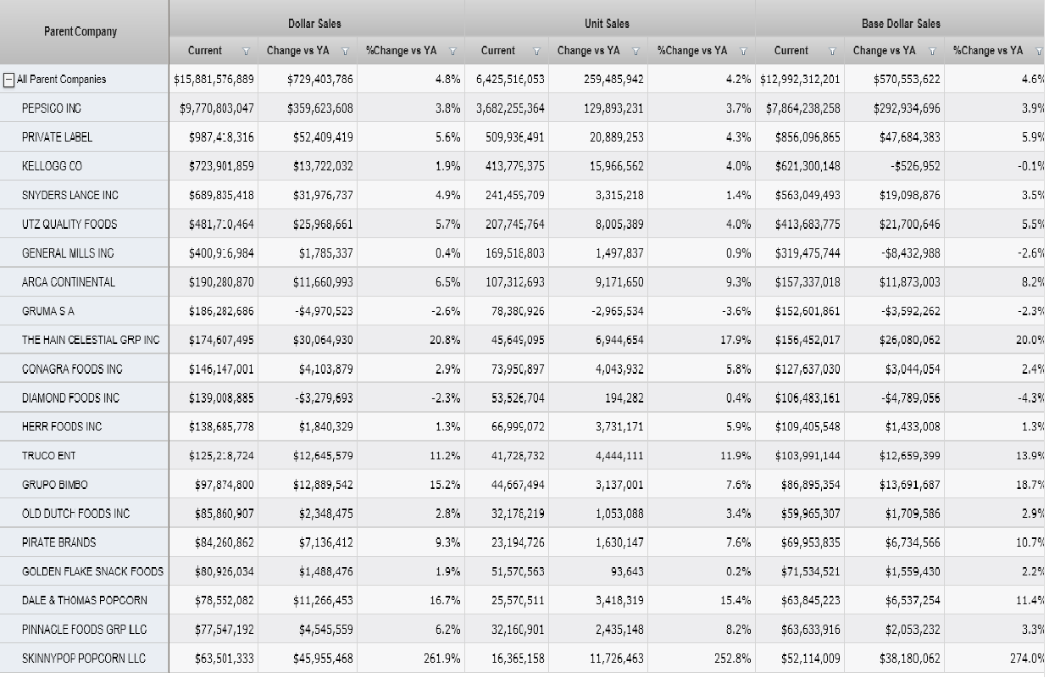Click KELLOGG CO dollar sales value $723,901,859
Viewport: 1049px width, 678px height.
click(221, 166)
